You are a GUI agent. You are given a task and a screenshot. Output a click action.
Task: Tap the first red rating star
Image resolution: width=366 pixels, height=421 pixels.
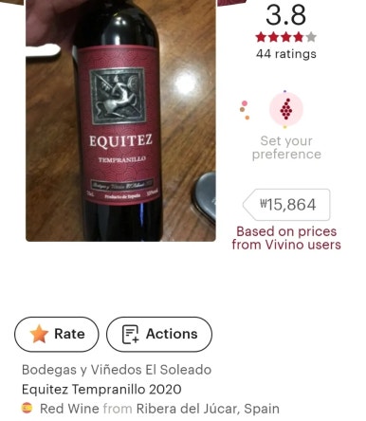pyautogui.click(x=261, y=37)
